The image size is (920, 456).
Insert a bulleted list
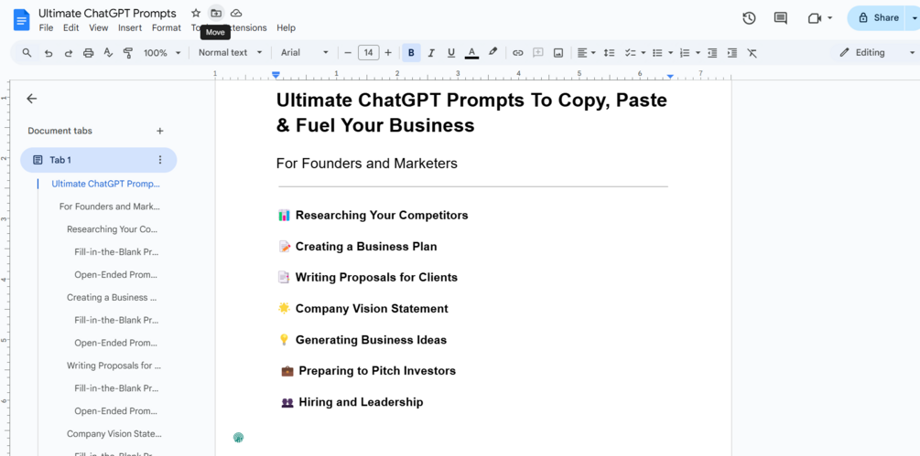pyautogui.click(x=657, y=53)
